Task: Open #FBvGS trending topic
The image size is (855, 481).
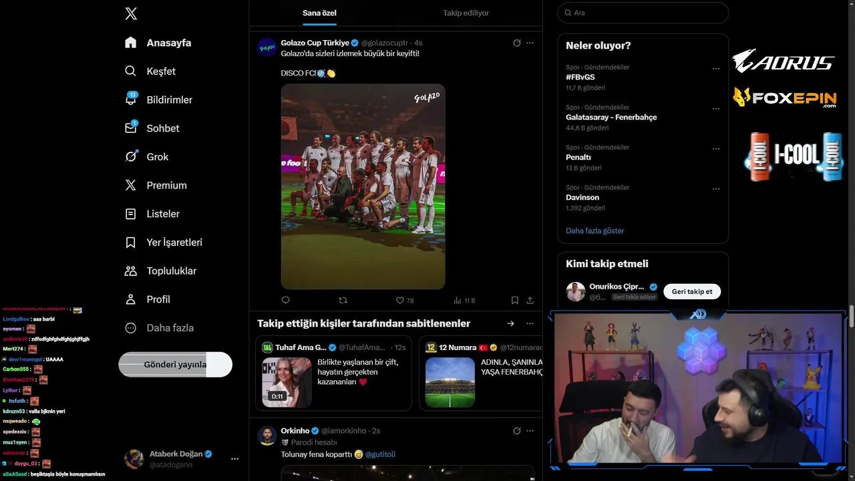Action: 580,77
